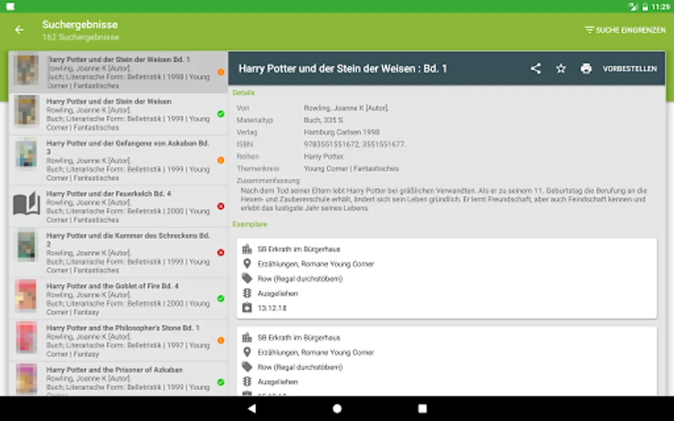The height and width of the screenshot is (421, 674).
Task: Click 'Row (Regal durchstöbern)' in second copy card
Action: [x=300, y=367]
